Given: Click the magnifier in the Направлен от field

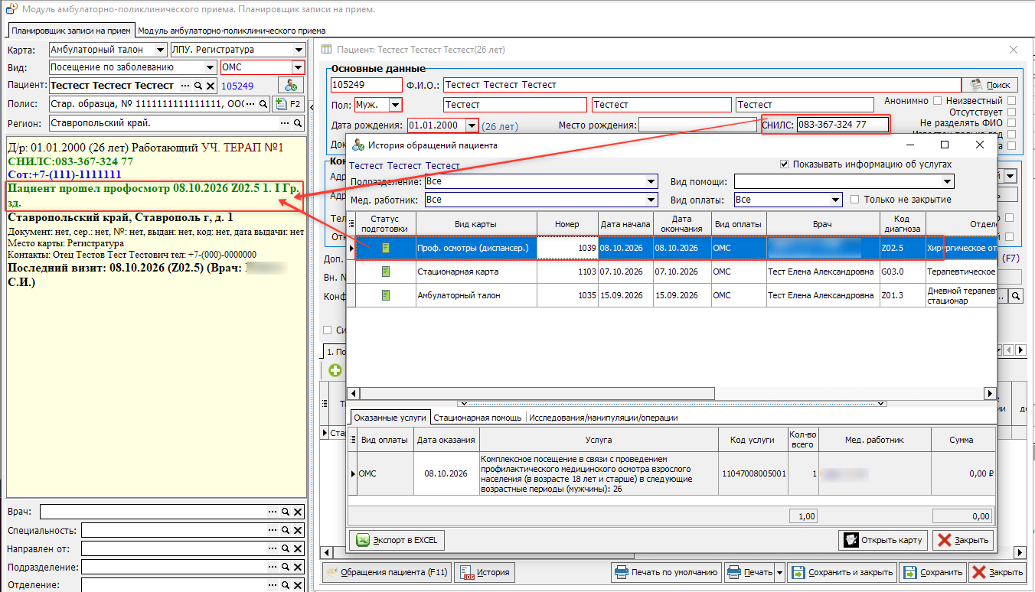Looking at the screenshot, I should (x=285, y=549).
